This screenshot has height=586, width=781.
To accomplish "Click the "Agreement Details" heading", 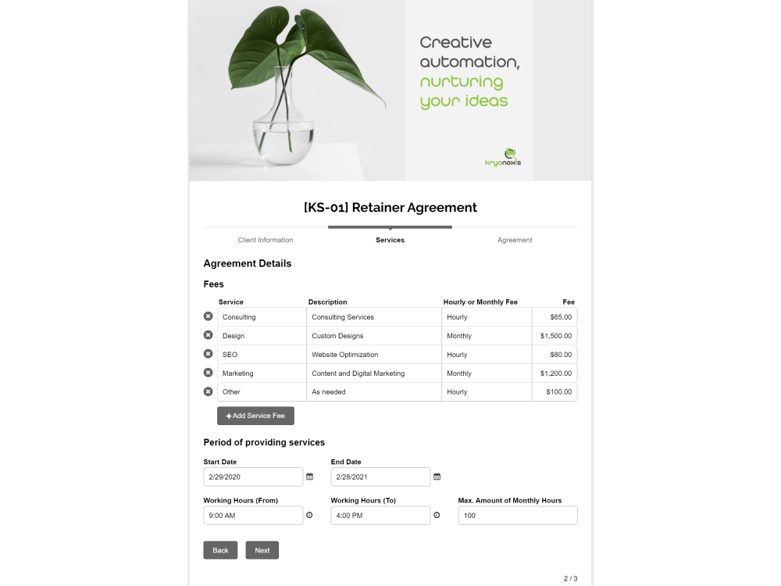I will 247,263.
